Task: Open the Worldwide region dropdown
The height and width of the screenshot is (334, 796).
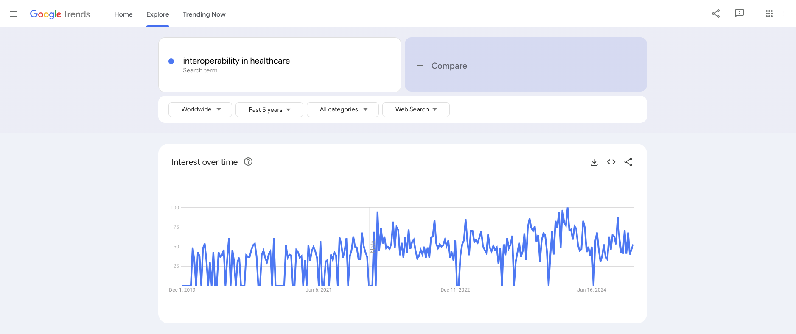Action: click(200, 109)
